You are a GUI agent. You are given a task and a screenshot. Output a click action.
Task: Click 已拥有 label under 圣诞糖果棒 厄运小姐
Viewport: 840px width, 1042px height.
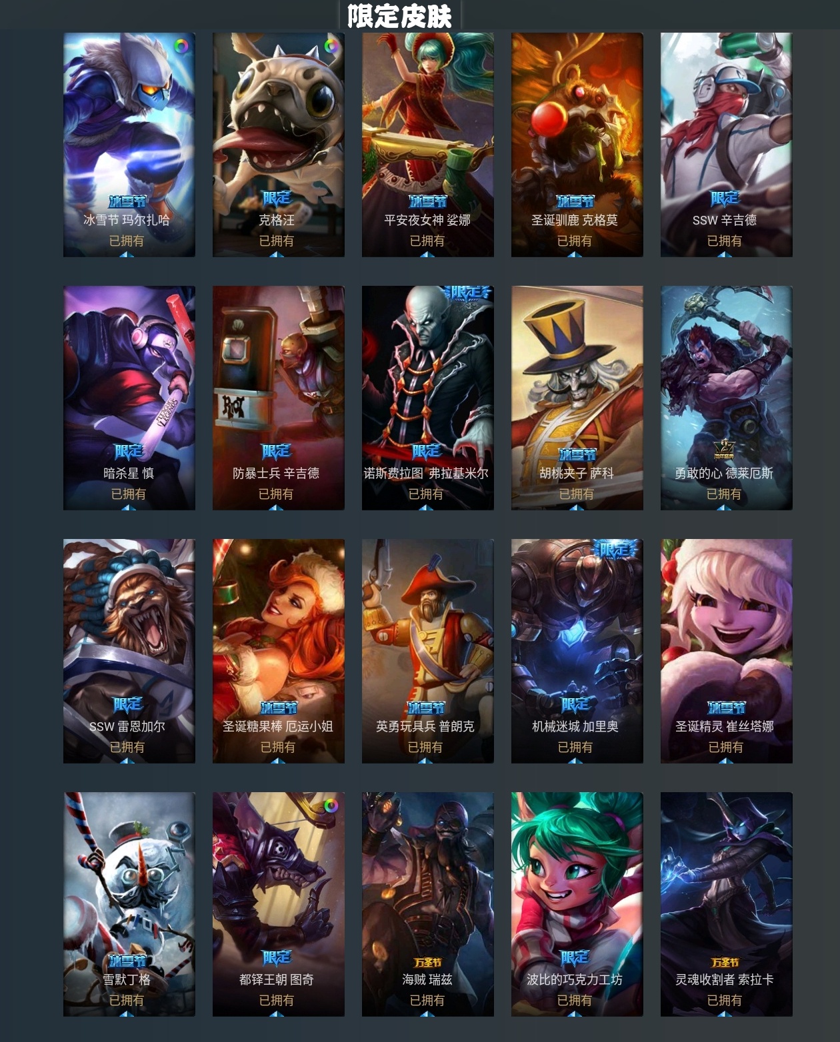[277, 747]
